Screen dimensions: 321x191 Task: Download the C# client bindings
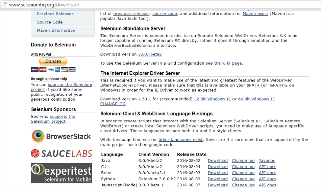pyautogui.click(x=218, y=167)
